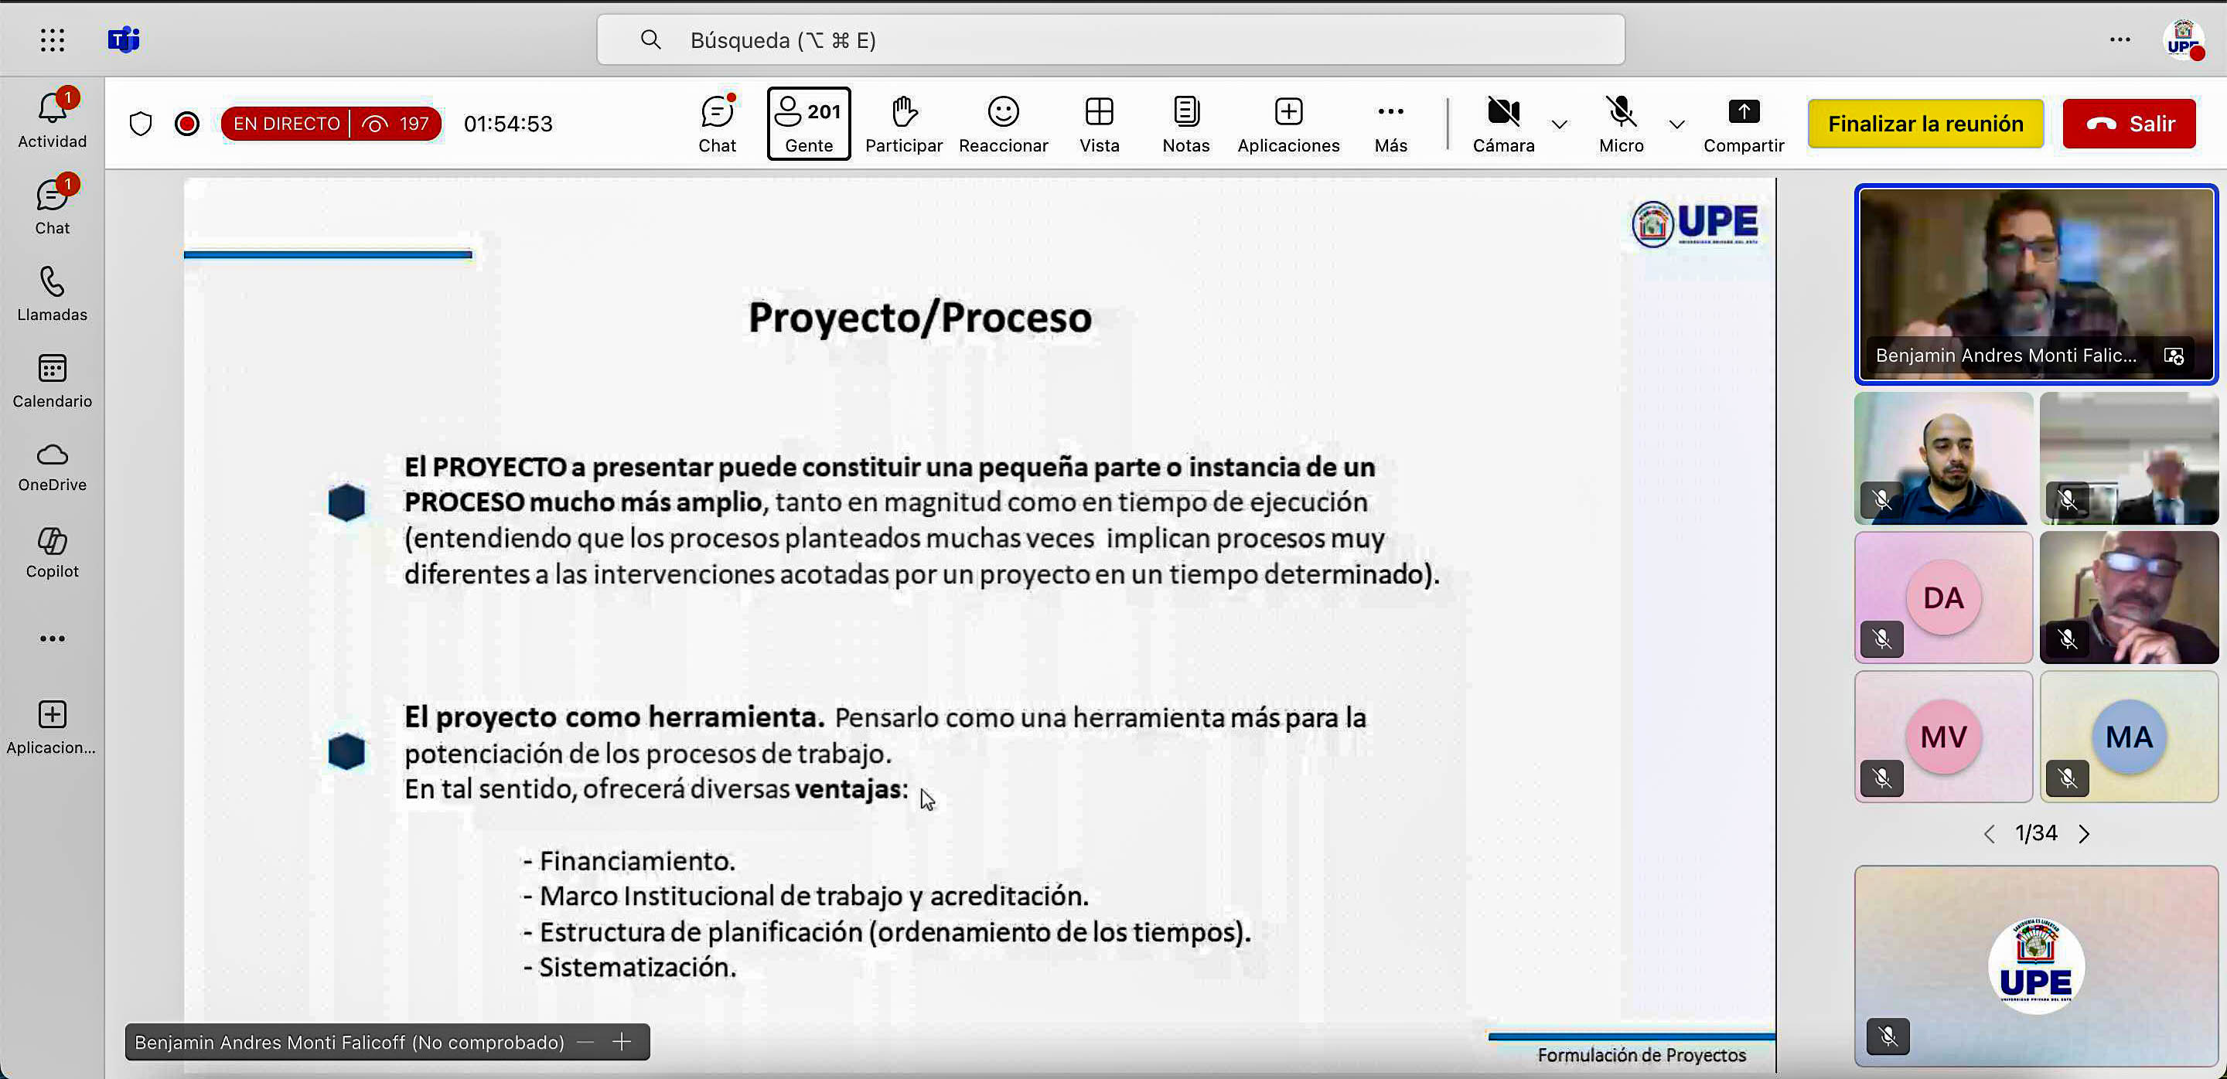Open the Aplicaciones panel

1287,124
